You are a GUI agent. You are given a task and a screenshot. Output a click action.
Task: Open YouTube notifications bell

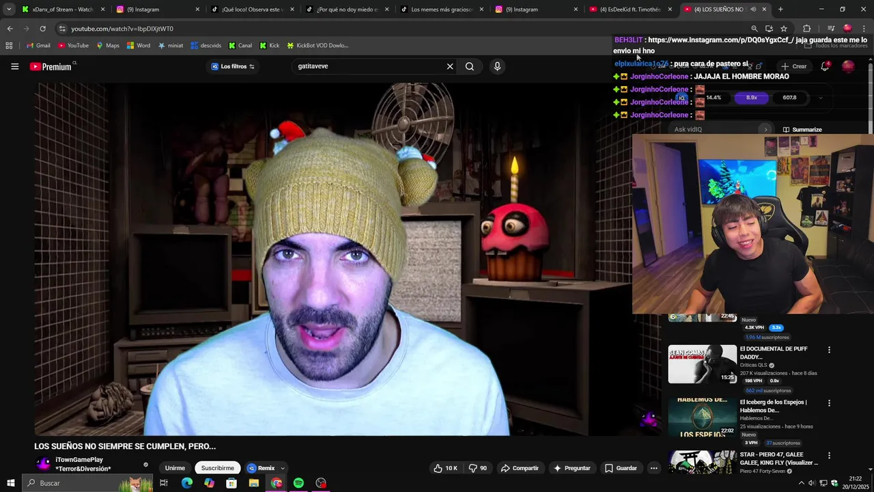click(825, 66)
